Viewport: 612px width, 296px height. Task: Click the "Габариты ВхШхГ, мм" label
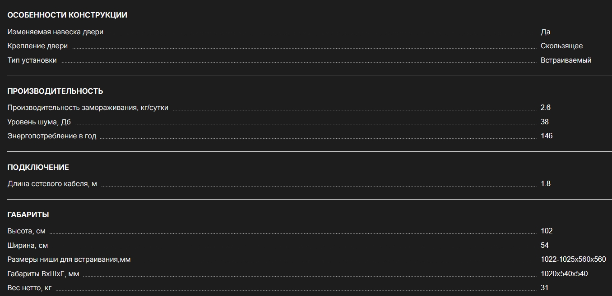[x=43, y=274]
